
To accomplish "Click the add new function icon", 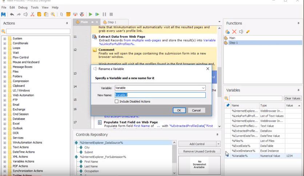I will (x=227, y=32).
